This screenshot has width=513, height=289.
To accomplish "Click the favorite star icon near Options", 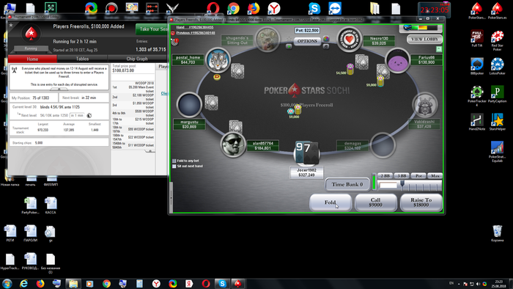I will [x=289, y=39].
